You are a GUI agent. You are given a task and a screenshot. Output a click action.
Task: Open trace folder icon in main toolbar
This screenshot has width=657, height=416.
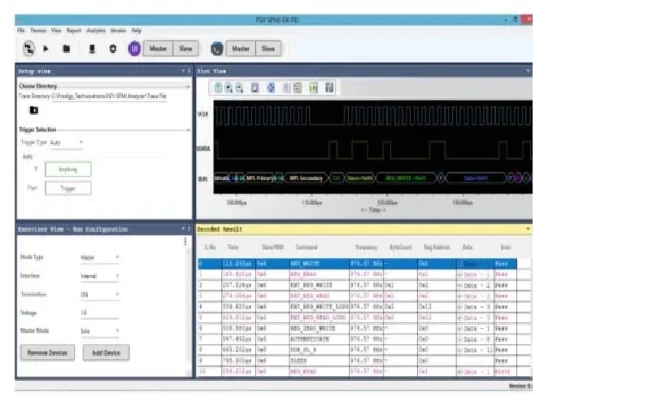pos(66,49)
